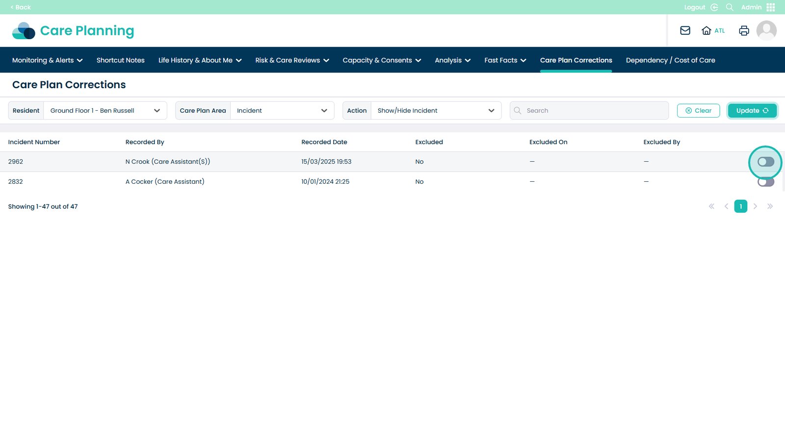Open the Action dropdown
Viewport: 785px width, 441px height.
point(436,111)
